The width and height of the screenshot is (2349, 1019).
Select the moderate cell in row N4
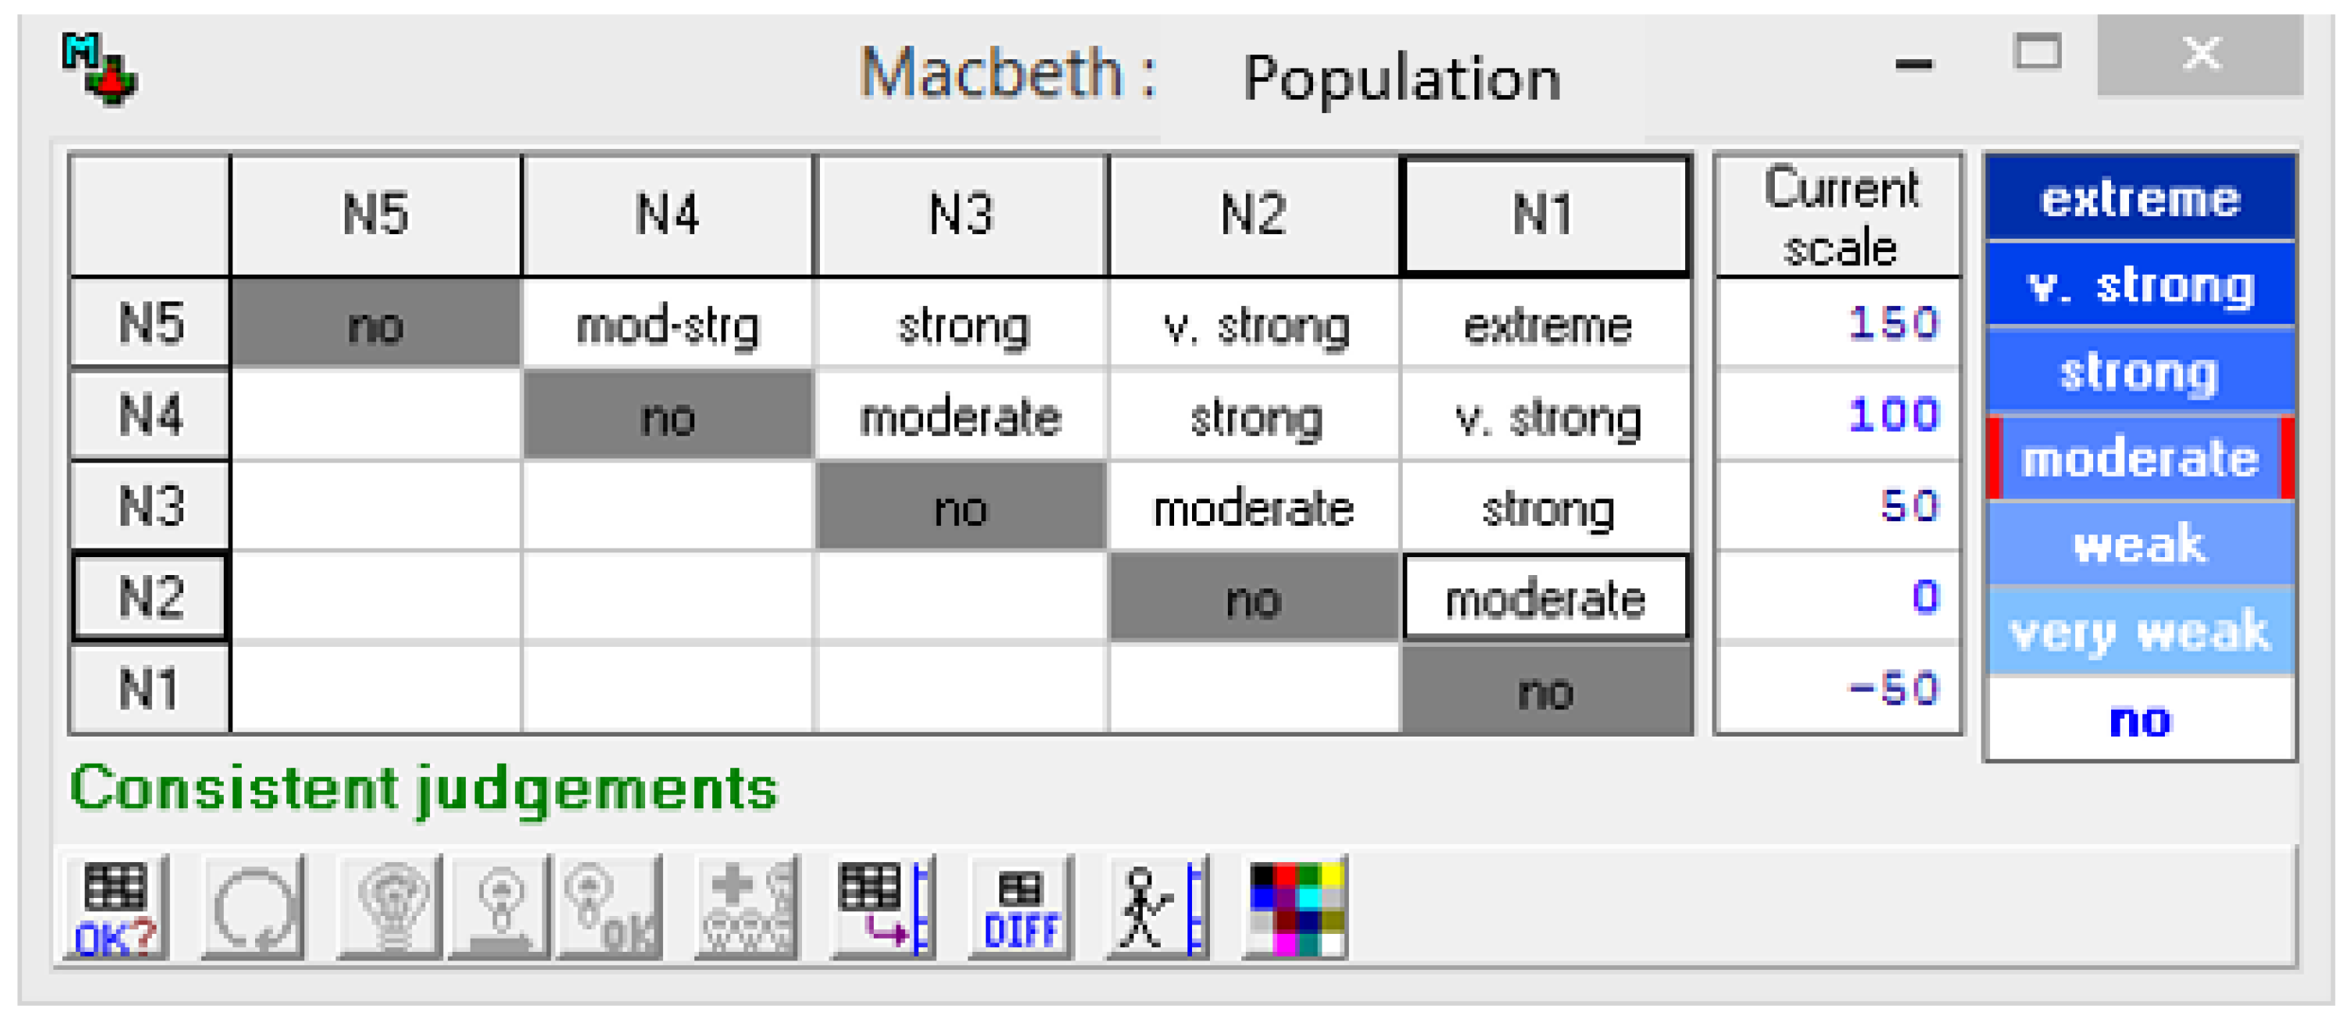[961, 416]
